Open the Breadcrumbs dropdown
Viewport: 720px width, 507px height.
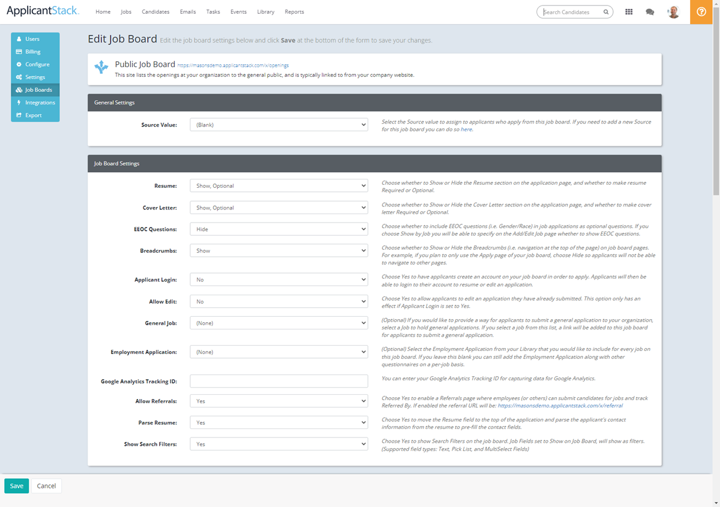(x=278, y=250)
